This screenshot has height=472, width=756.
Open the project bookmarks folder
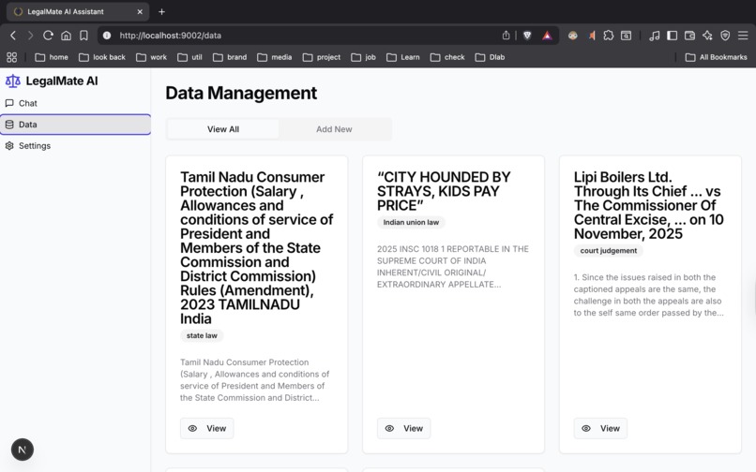tap(322, 57)
